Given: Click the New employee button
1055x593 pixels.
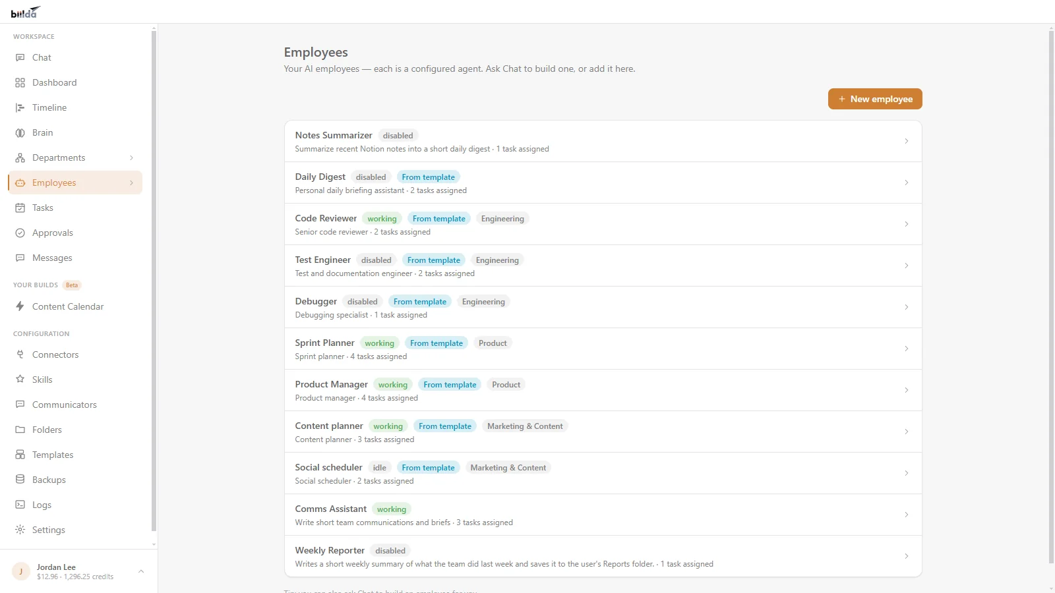Looking at the screenshot, I should click(x=875, y=99).
